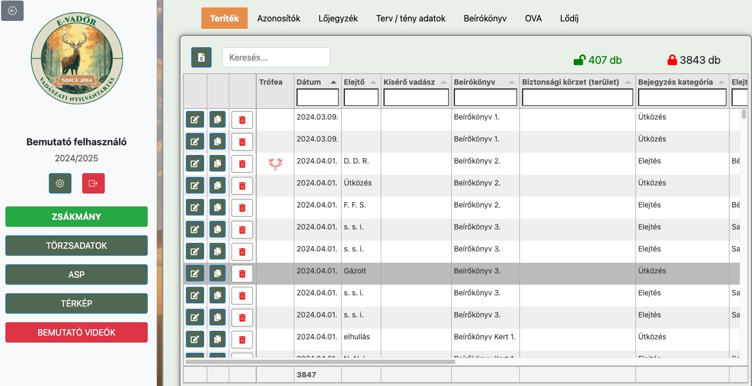Delete the Gázolt row entry
Image resolution: width=752 pixels, height=386 pixels.
click(242, 273)
